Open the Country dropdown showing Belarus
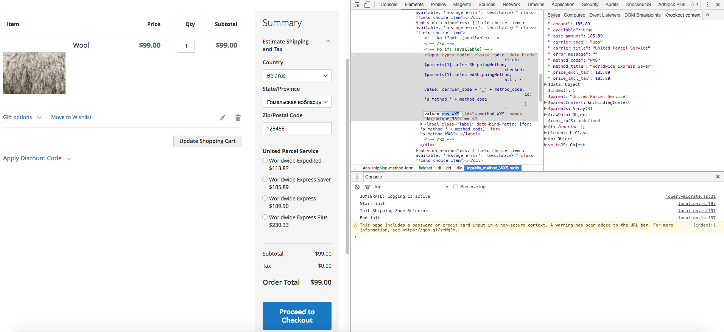 tap(297, 75)
